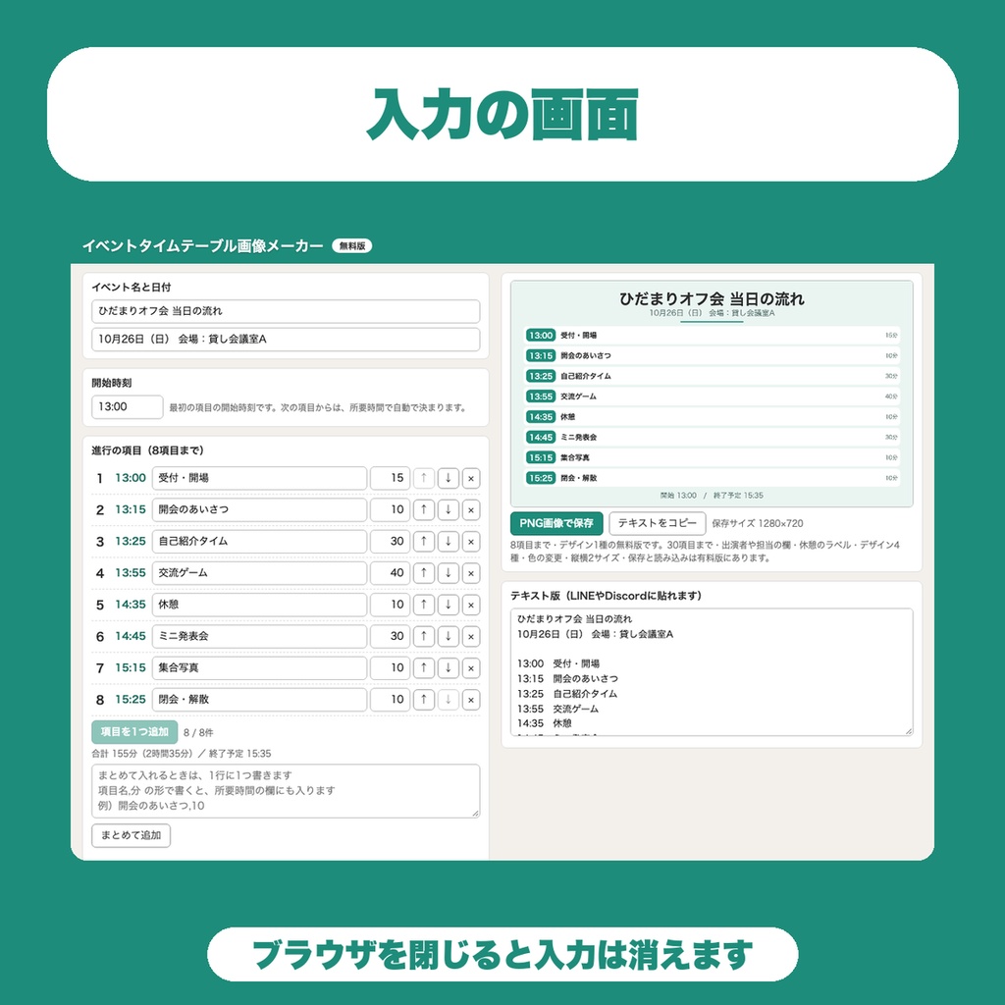This screenshot has height=1005, width=1005.
Task: Click 合計 155分 summary text
Action: pyautogui.click(x=182, y=754)
